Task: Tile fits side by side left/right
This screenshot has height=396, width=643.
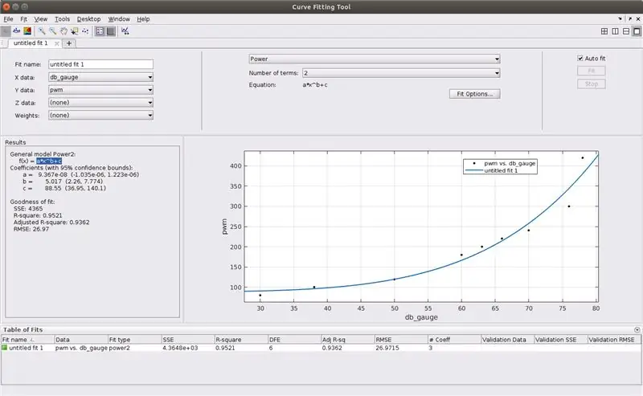Action: coord(615,31)
